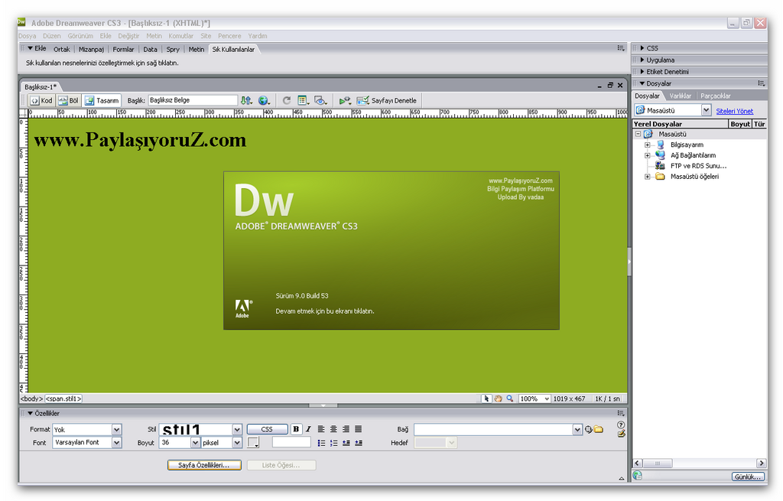Image resolution: width=783 pixels, height=501 pixels.
Task: Select the Zoom magnifier tool
Action: [509, 399]
